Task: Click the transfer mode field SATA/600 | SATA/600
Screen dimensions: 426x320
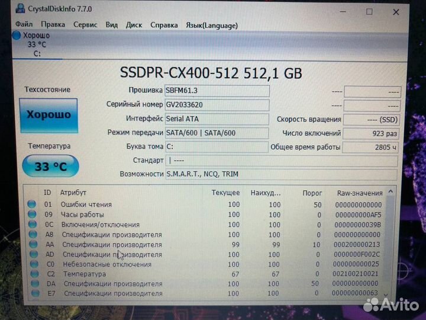Action: click(217, 133)
